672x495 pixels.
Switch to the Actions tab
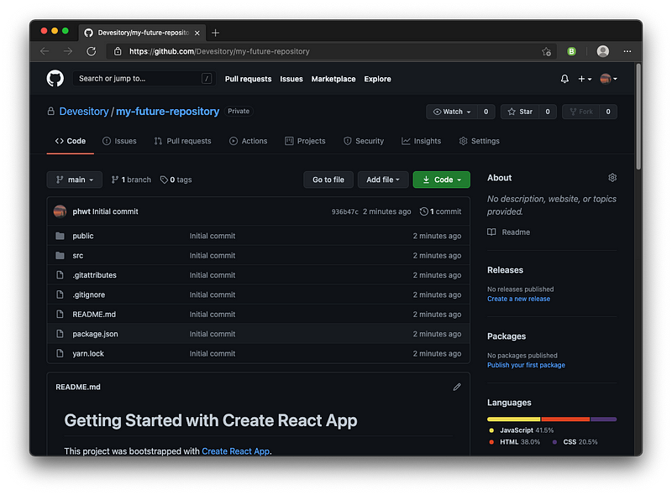[248, 141]
